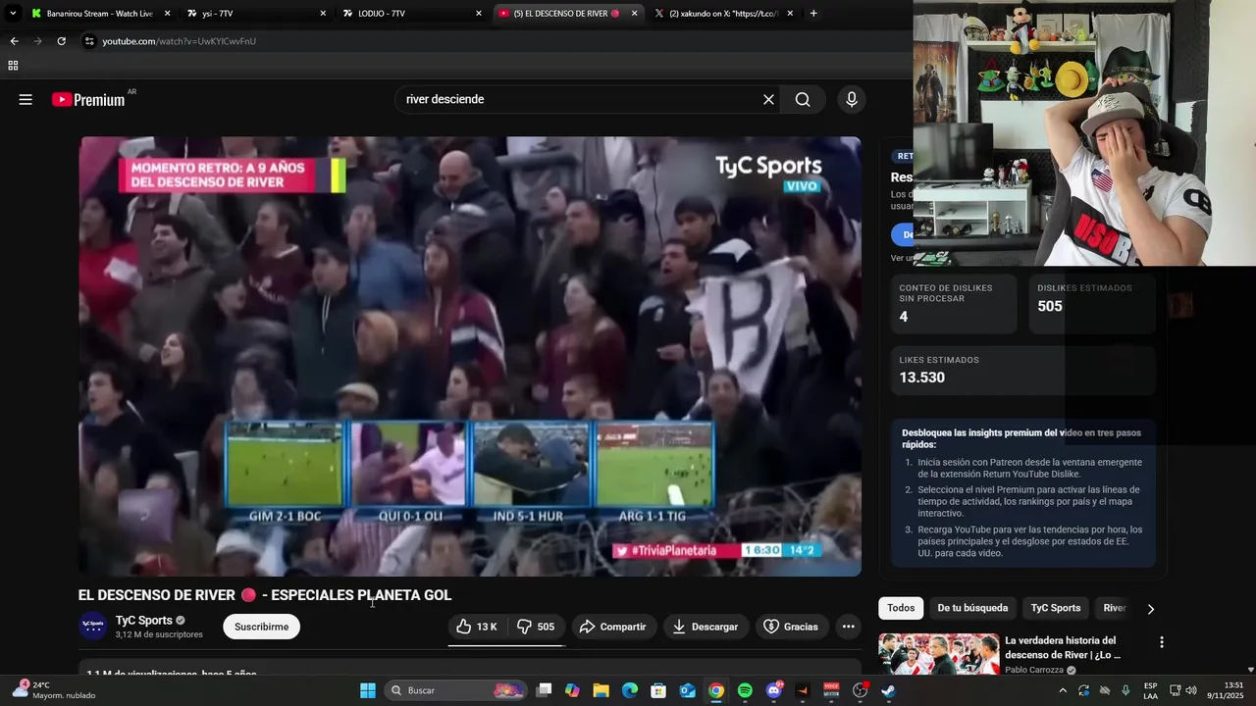Open the 'La verdadera historia del descenso de River' title
This screenshot has width=1256, height=706.
1063,647
